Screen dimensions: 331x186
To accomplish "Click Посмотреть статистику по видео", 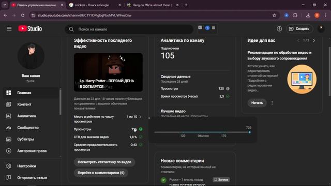I will [104, 162].
